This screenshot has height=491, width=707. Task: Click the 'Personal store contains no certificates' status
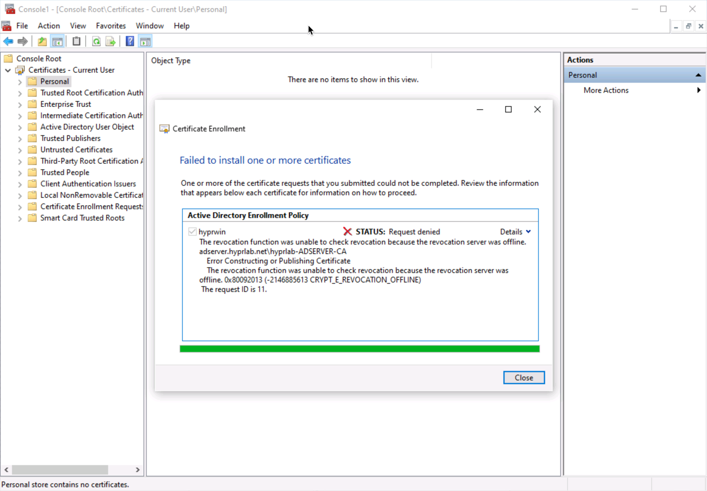(x=65, y=484)
